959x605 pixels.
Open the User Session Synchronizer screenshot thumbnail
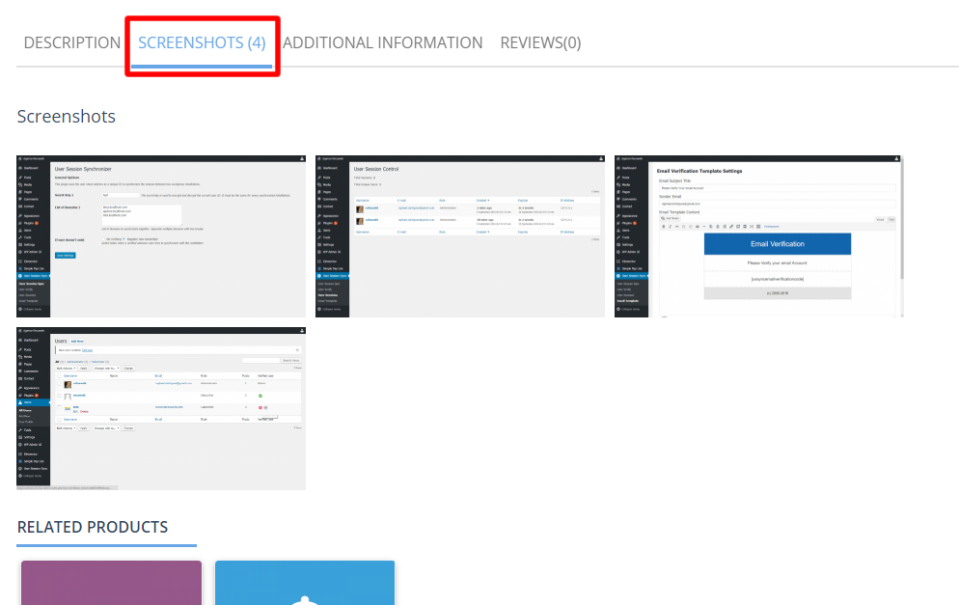coord(161,235)
